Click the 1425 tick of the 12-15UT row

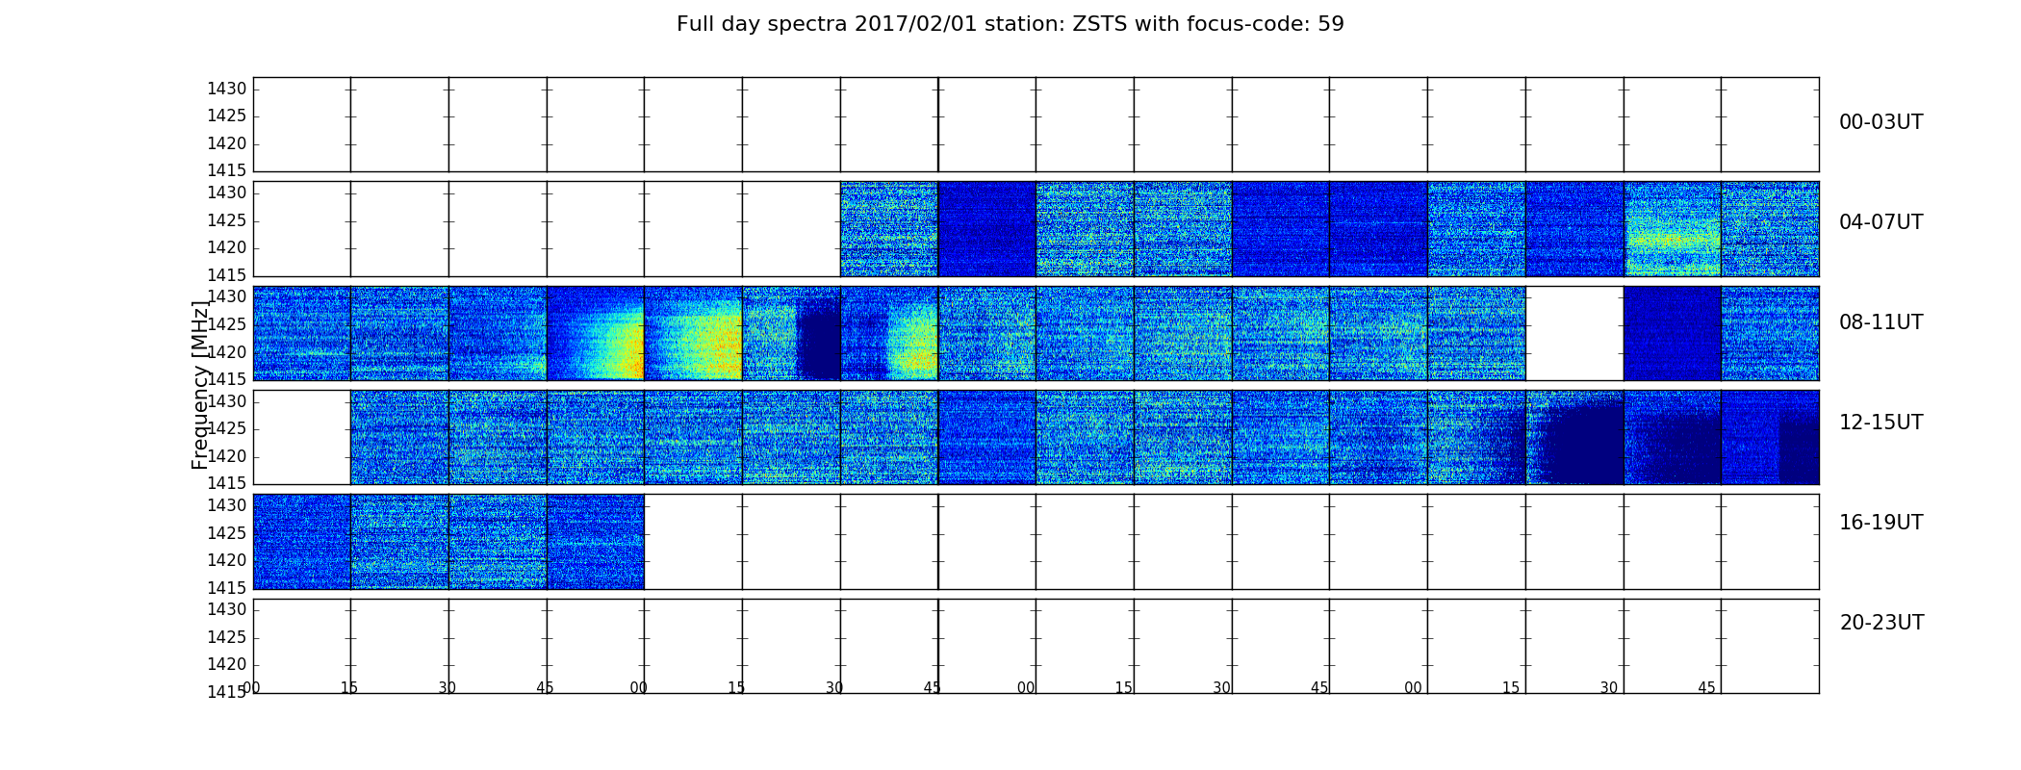[227, 429]
